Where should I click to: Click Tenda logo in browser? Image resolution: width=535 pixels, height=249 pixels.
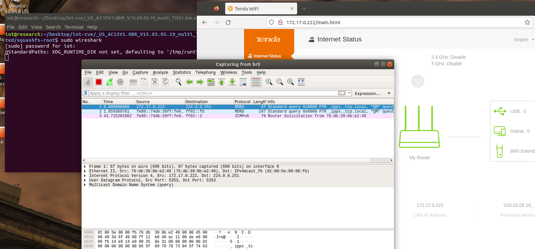tap(268, 39)
